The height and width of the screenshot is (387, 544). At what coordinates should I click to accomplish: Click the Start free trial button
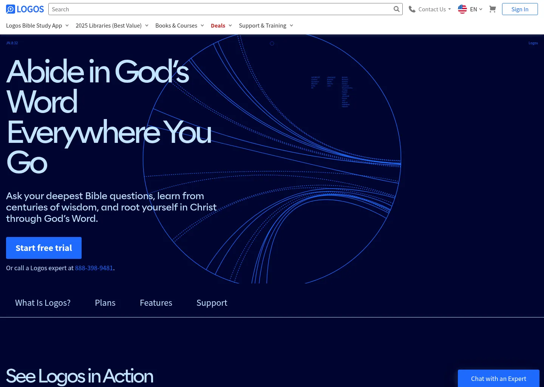pos(44,248)
